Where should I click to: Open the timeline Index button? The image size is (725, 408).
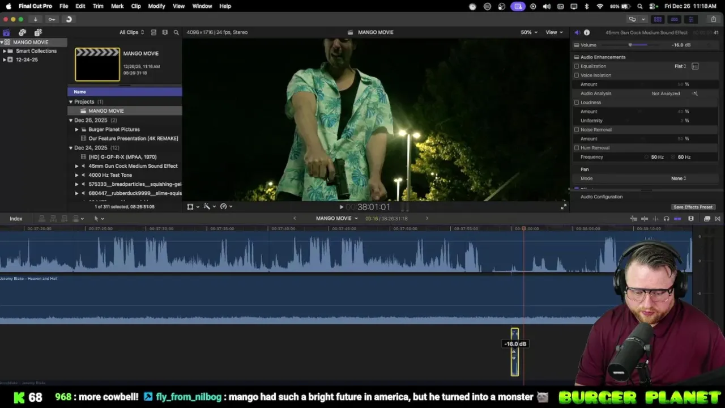[16, 219]
